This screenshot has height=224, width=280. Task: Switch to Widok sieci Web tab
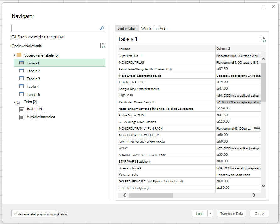point(154,29)
